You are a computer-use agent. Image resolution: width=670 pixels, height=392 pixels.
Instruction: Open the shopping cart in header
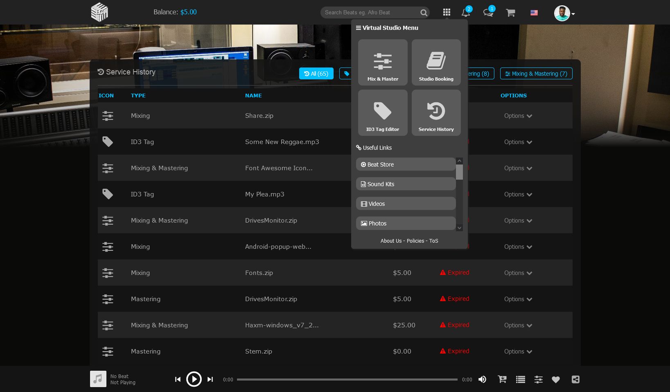pos(510,13)
